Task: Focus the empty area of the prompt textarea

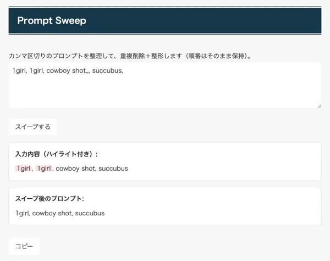Action: click(x=165, y=91)
